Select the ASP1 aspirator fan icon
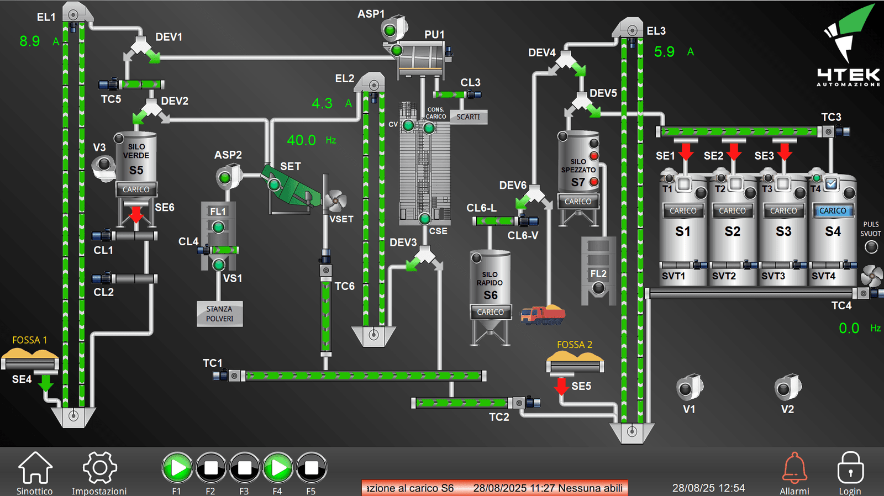 click(x=393, y=29)
